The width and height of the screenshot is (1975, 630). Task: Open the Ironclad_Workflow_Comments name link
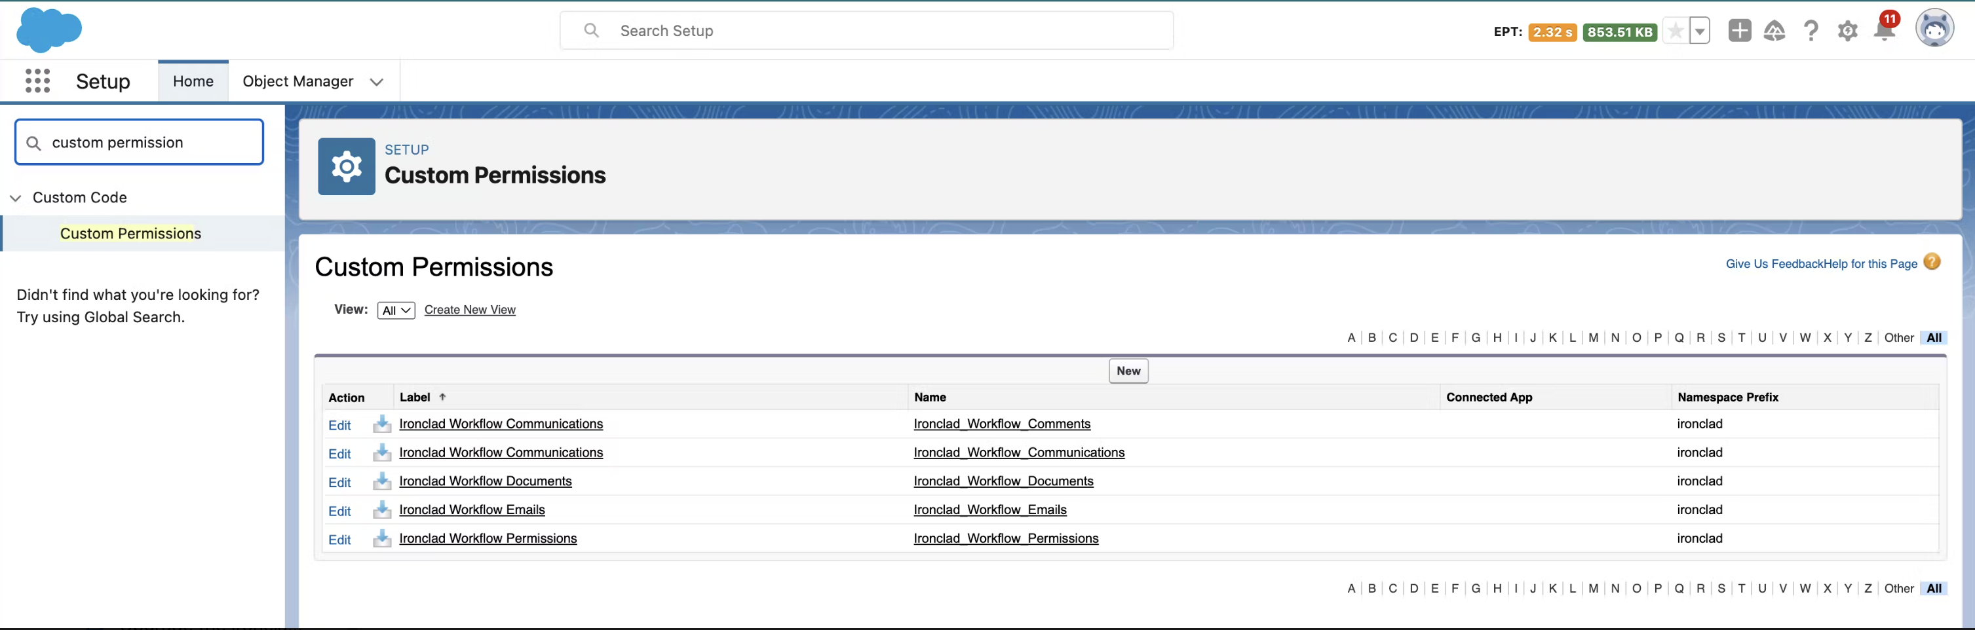click(1002, 424)
